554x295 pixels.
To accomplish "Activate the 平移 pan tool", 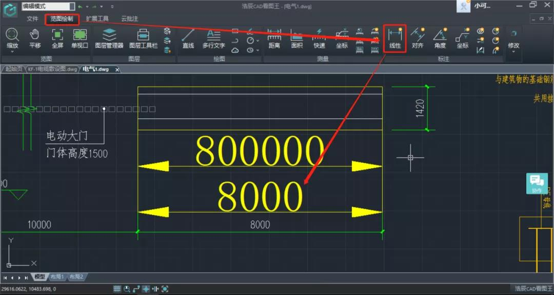I will point(35,38).
